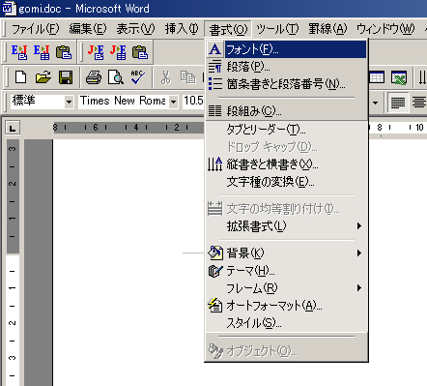The image size is (427, 386).
Task: Click the Word document icon in the title bar
Action: pyautogui.click(x=9, y=9)
